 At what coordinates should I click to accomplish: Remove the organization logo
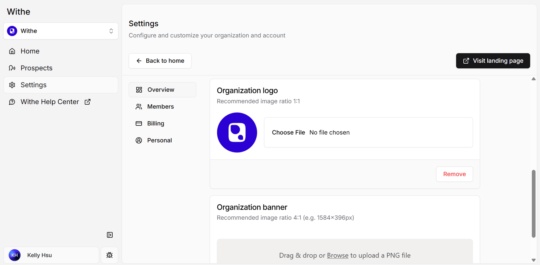[455, 174]
